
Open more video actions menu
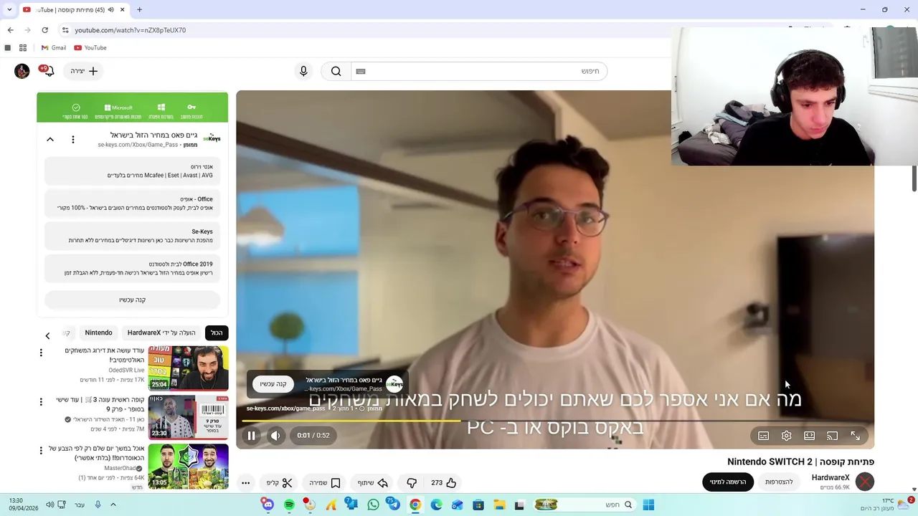pos(245,483)
